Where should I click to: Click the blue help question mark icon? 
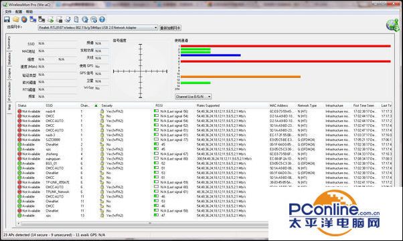coord(102,19)
